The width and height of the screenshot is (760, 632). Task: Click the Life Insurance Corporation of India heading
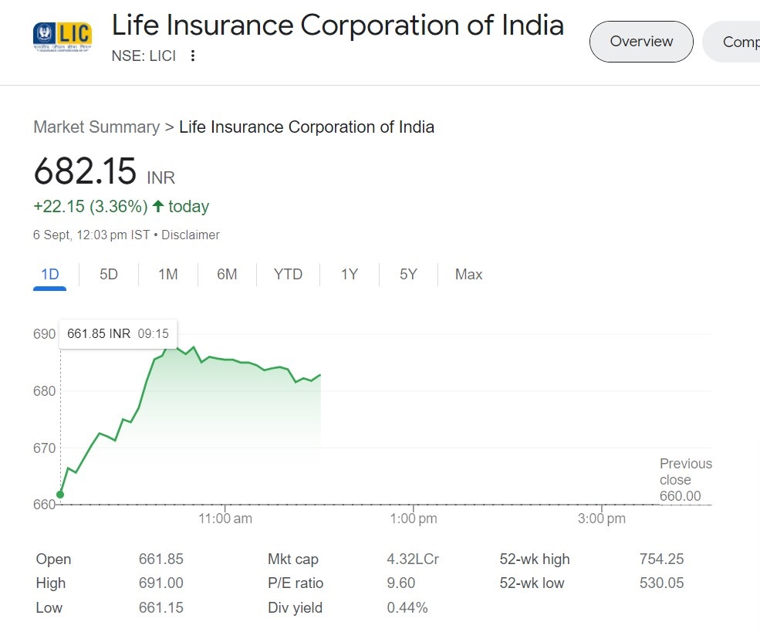point(338,25)
